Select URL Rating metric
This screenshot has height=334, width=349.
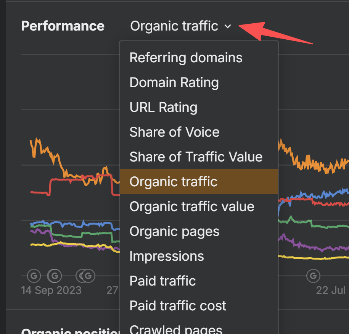click(163, 107)
